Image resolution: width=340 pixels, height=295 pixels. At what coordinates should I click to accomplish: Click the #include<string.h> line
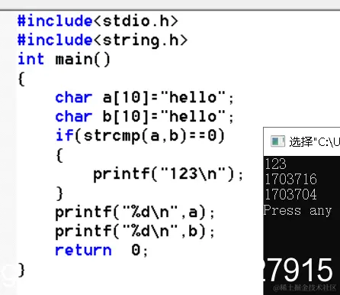pyautogui.click(x=102, y=41)
